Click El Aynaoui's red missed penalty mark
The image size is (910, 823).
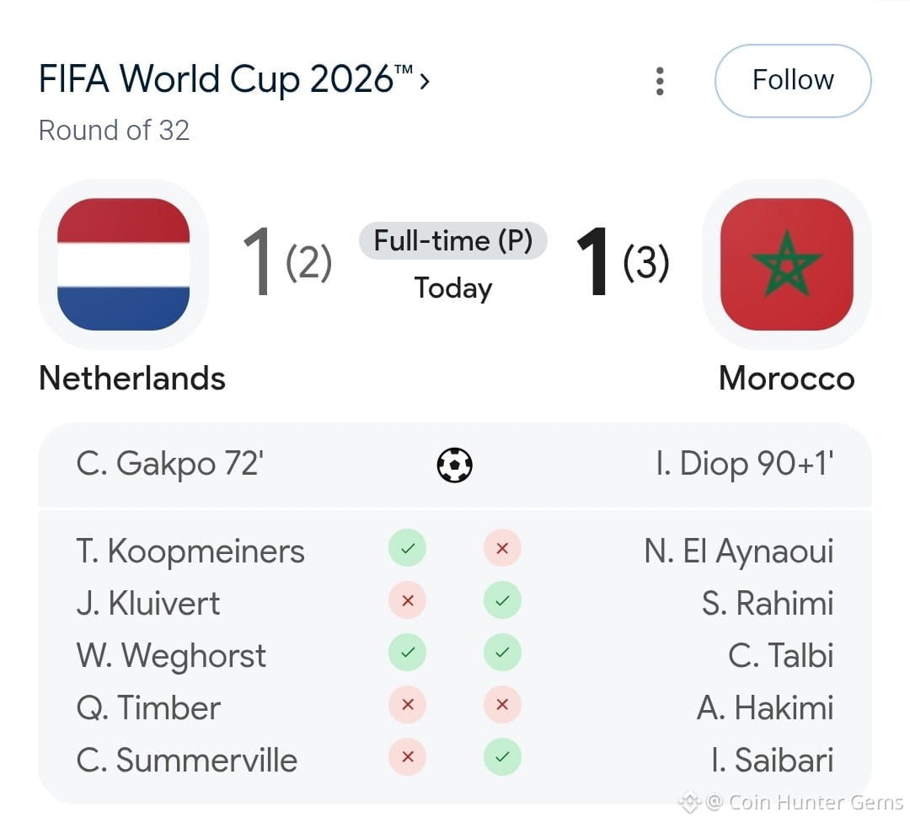click(x=502, y=548)
